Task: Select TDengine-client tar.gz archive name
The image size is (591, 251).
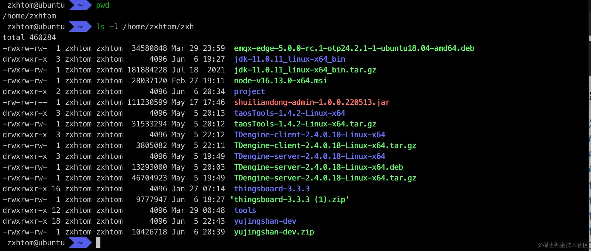Action: click(325, 146)
